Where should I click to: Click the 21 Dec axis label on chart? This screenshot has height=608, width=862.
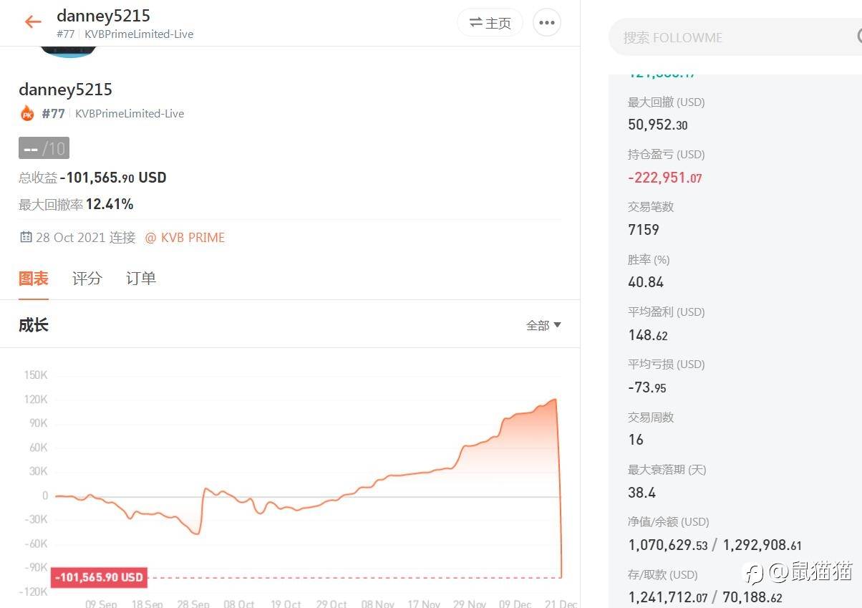pos(561,604)
